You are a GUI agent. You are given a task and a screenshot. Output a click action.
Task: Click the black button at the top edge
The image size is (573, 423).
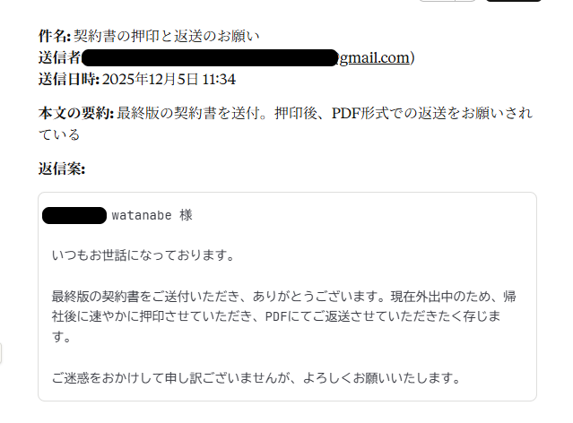[x=514, y=1]
